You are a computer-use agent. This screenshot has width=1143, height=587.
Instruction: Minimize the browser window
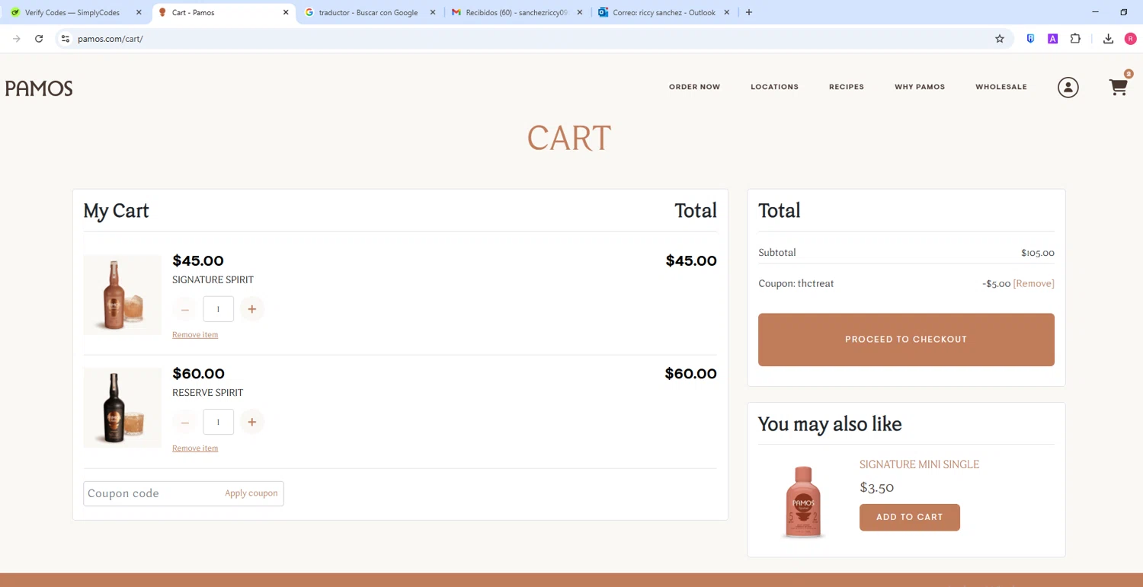click(1095, 12)
